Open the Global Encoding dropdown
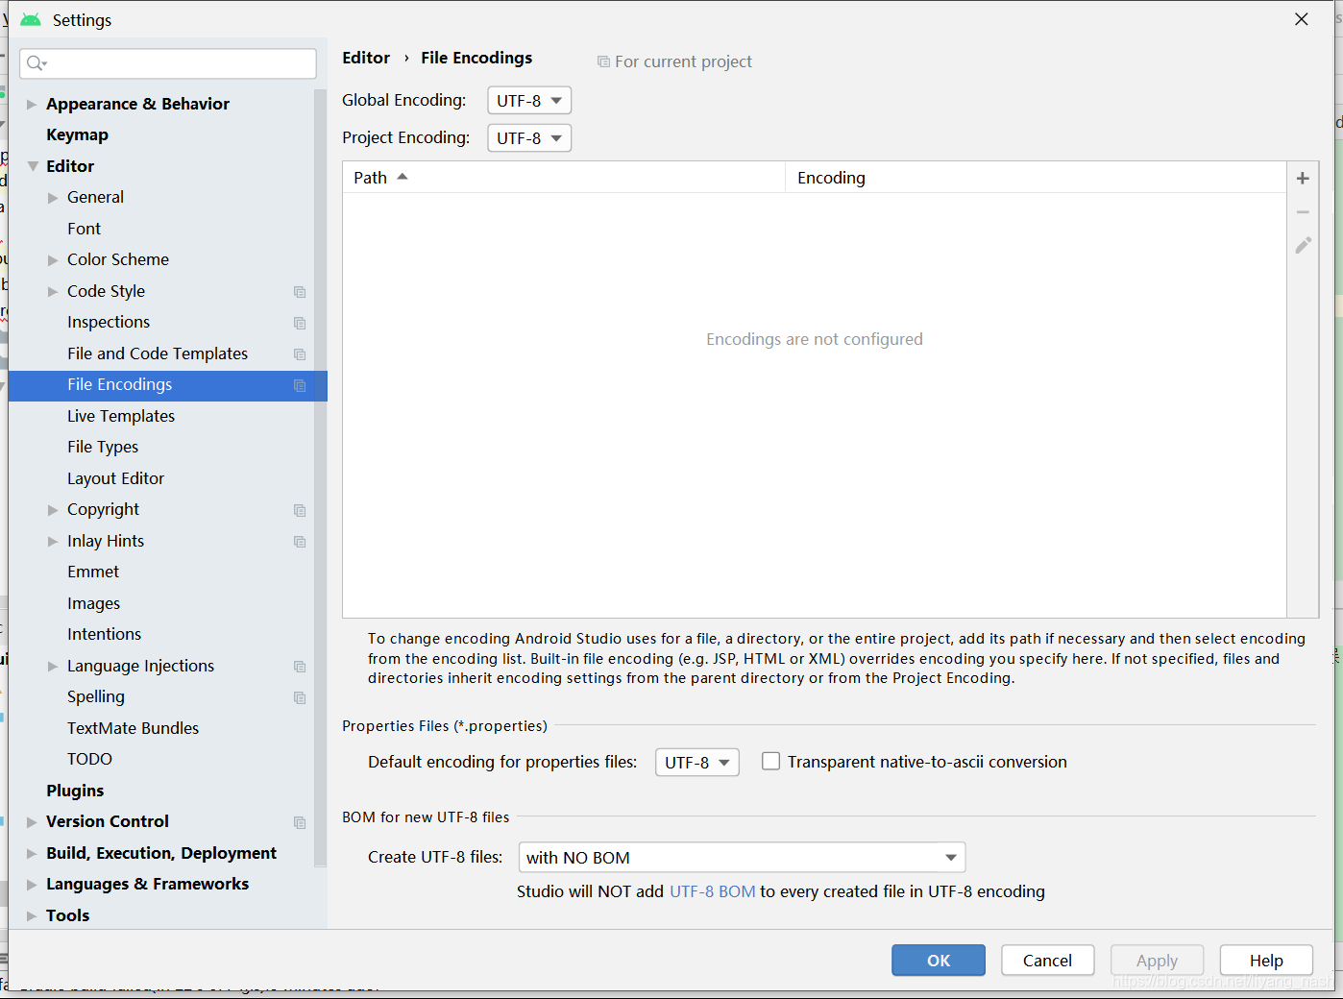Viewport: 1343px width, 999px height. click(528, 100)
